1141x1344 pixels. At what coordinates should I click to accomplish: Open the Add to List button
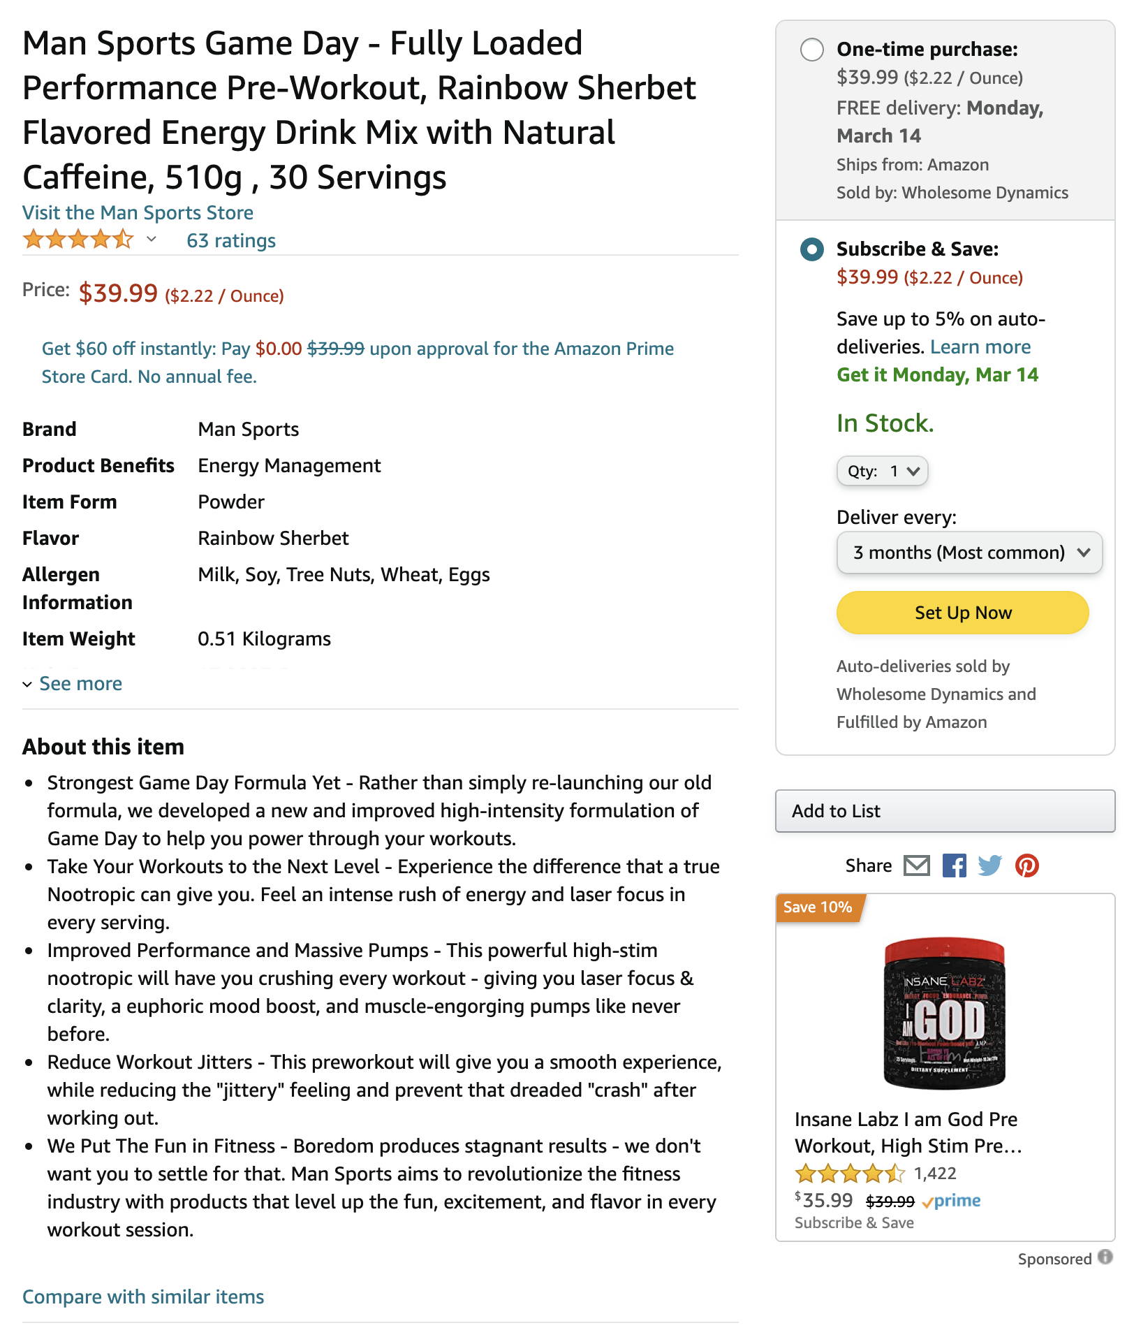[945, 811]
